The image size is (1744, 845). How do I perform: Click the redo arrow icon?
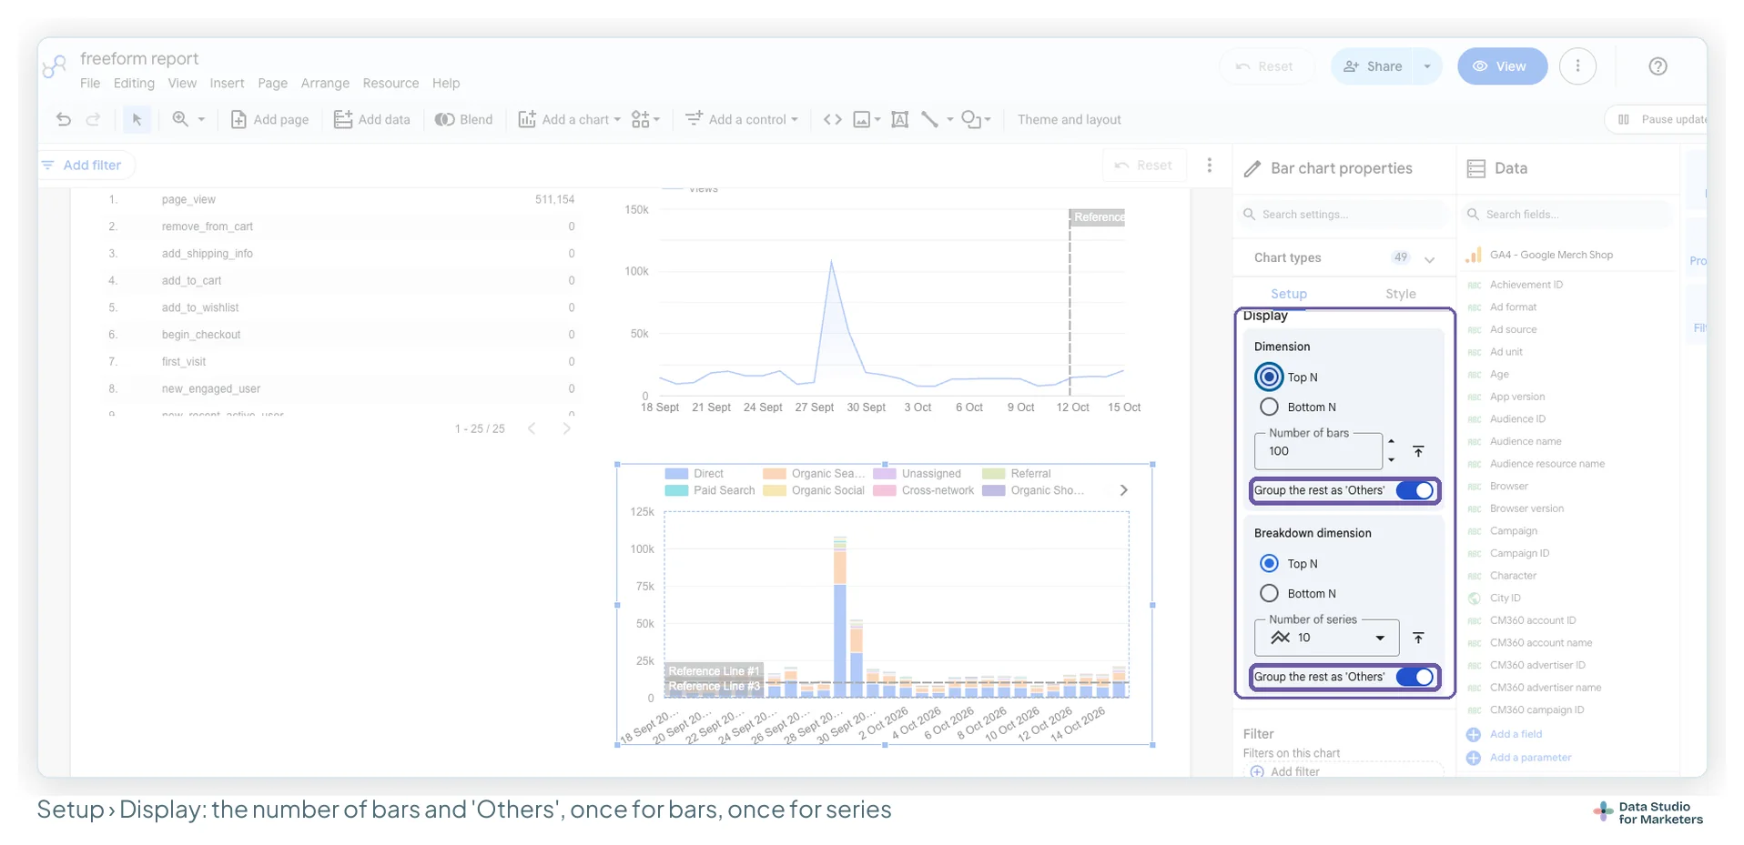point(93,119)
